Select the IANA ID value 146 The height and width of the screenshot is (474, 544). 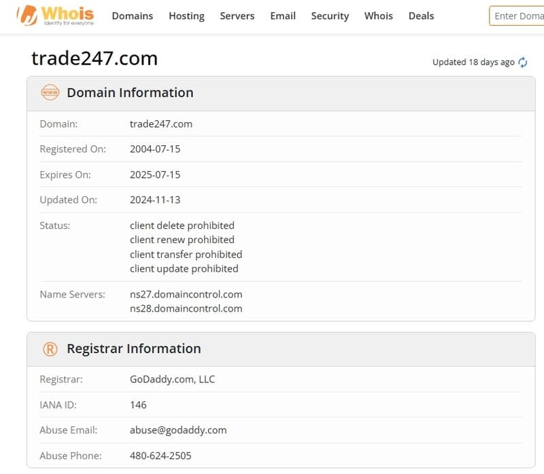pyautogui.click(x=138, y=405)
